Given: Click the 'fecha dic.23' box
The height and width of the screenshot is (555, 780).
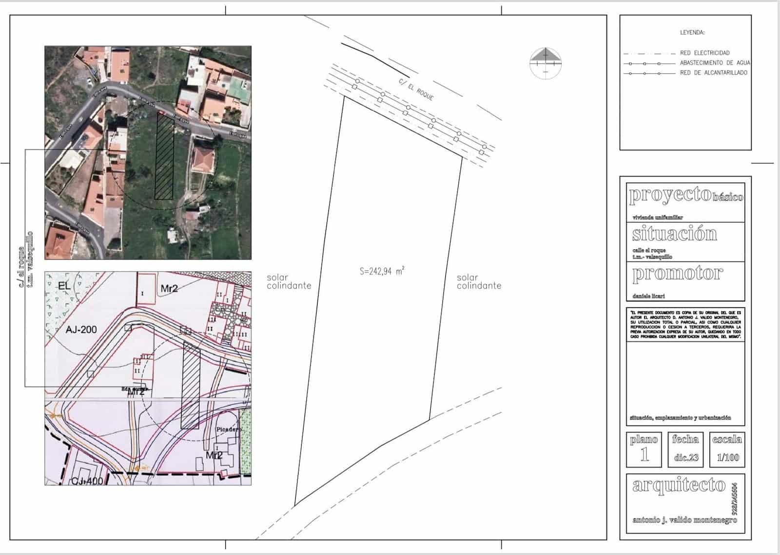Looking at the screenshot, I should [685, 449].
